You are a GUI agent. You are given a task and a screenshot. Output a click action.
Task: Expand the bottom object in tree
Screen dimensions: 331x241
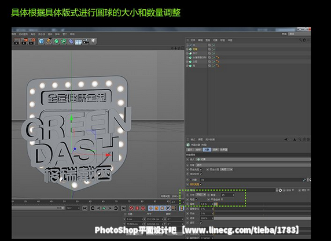187,66
